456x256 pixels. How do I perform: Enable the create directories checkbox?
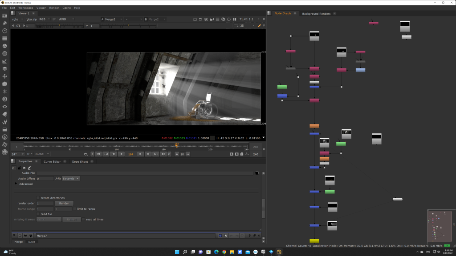click(x=38, y=198)
